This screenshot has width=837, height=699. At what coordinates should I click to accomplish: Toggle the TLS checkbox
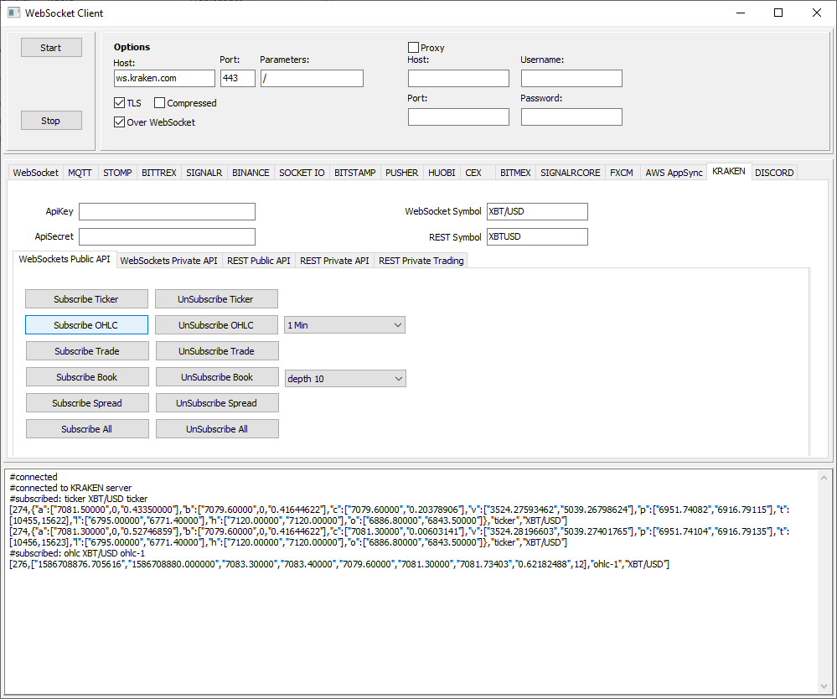click(x=120, y=102)
